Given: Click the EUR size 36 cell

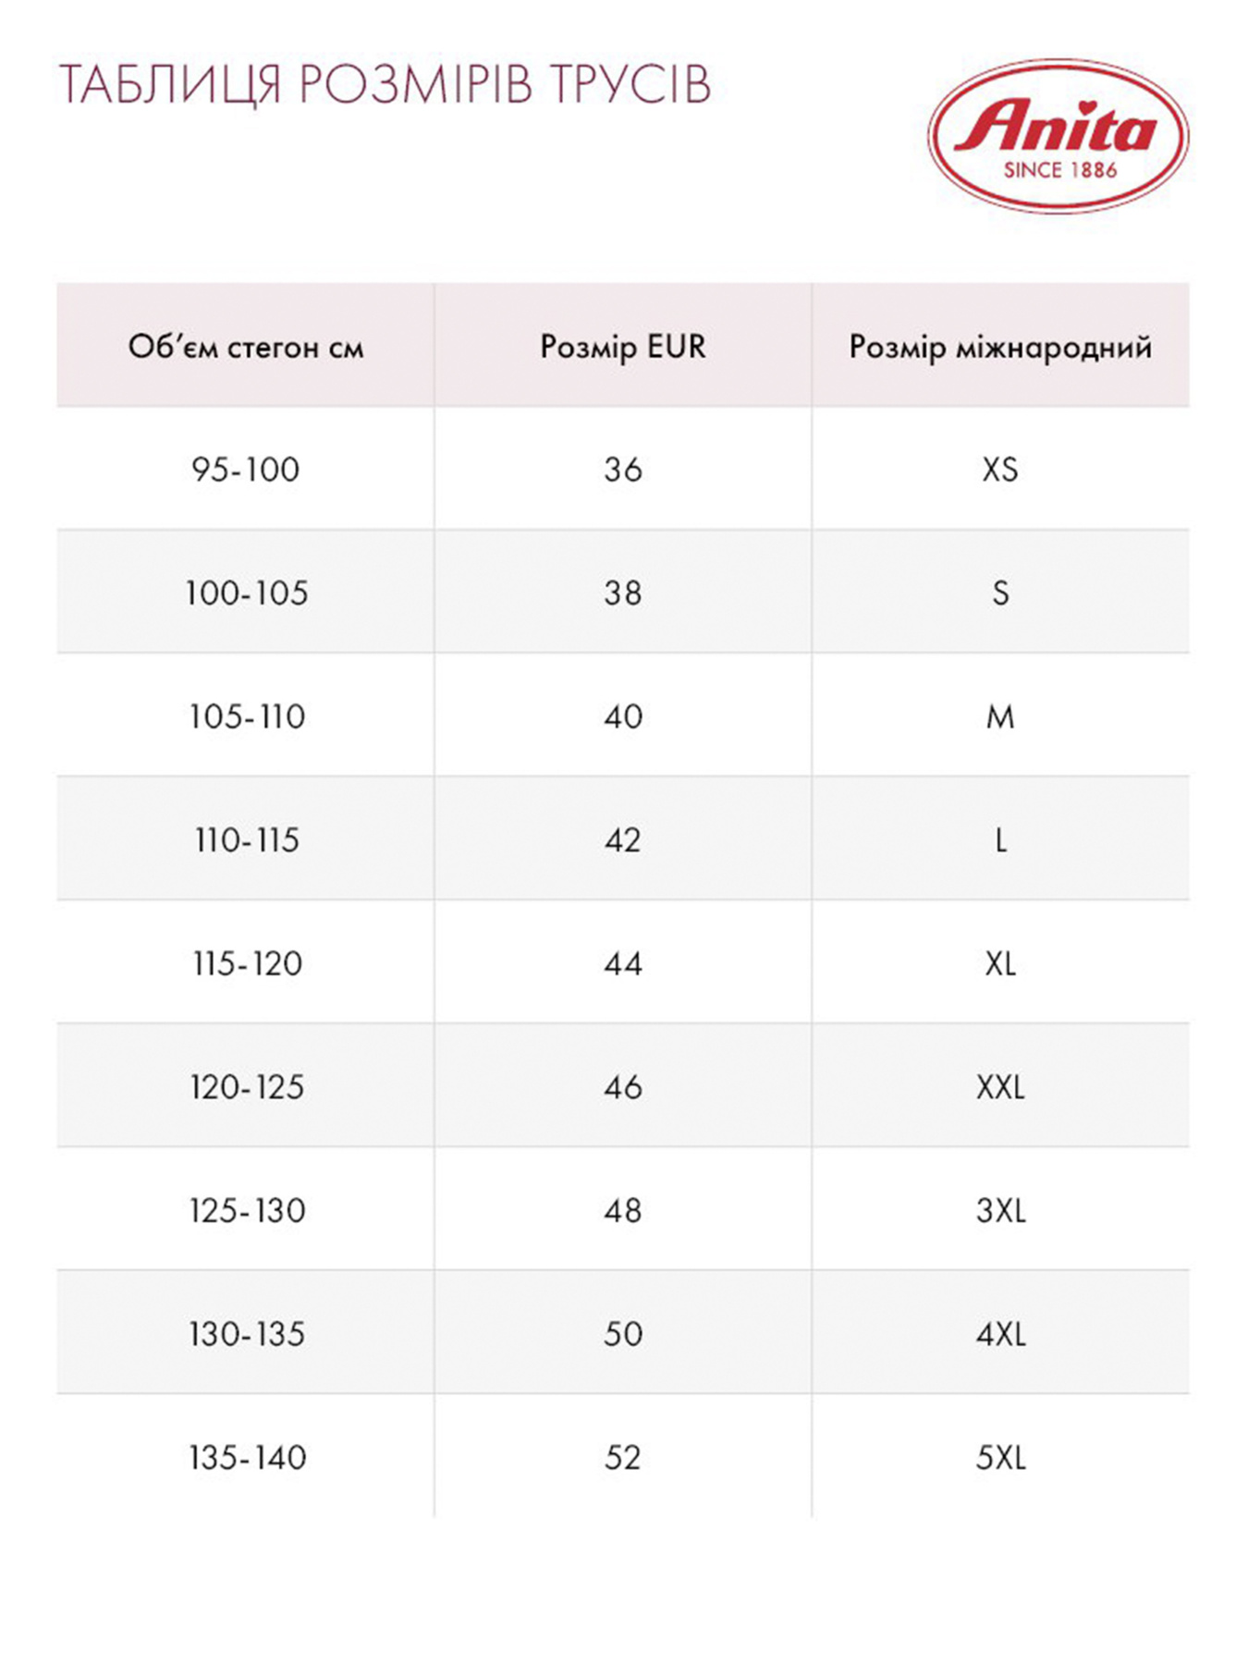Looking at the screenshot, I should pos(623,470).
